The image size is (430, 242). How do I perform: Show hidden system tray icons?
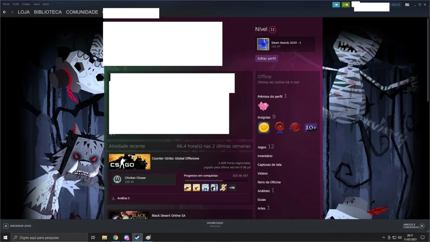(x=383, y=237)
